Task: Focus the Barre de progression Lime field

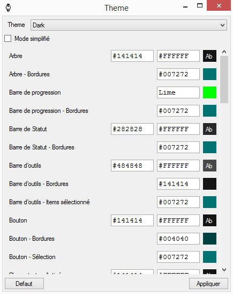Action: (x=178, y=92)
